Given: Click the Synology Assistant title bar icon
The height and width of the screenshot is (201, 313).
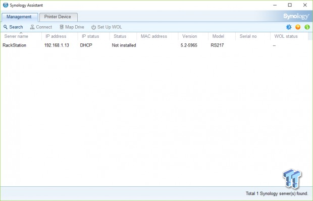Looking at the screenshot, I should (x=6, y=5).
